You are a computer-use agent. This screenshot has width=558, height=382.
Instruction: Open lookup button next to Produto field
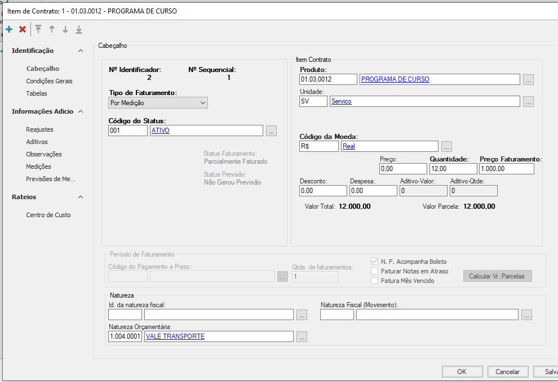point(528,80)
